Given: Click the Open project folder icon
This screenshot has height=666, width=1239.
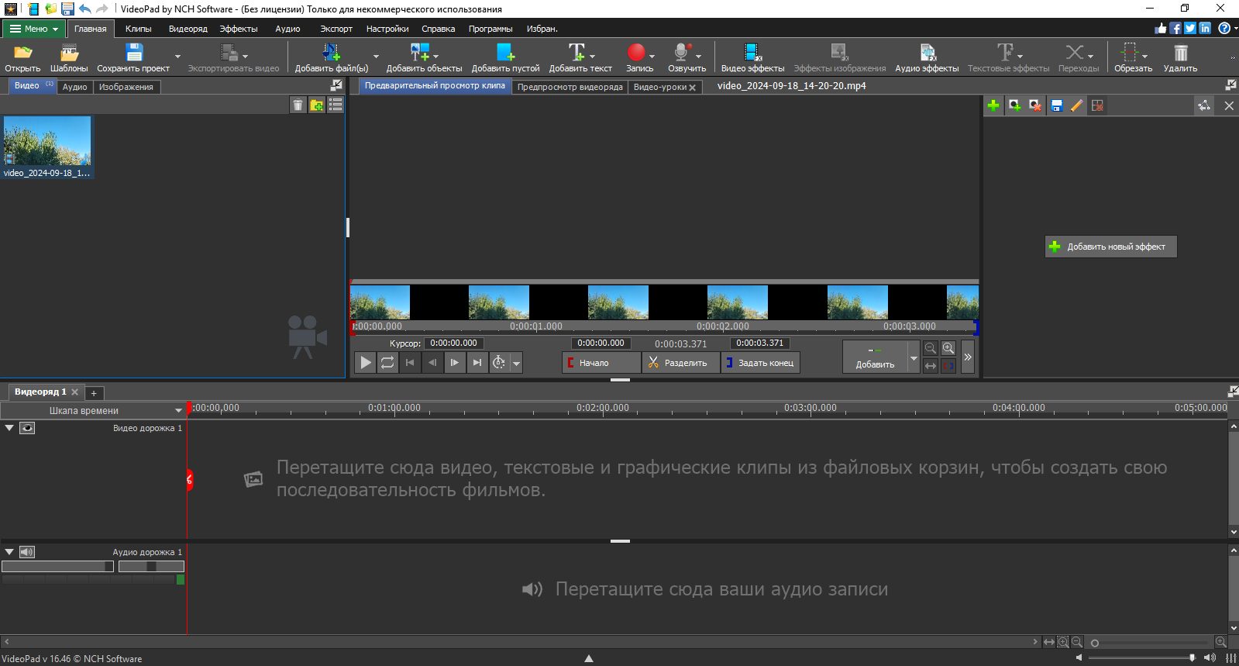Looking at the screenshot, I should (22, 53).
